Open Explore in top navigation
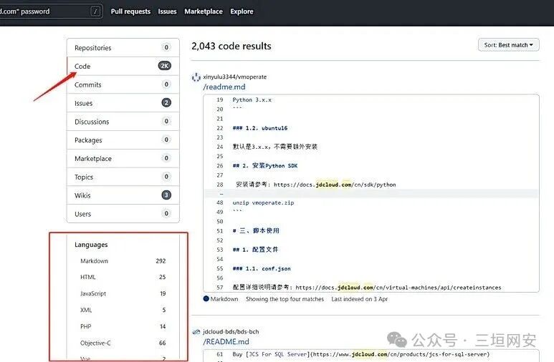554x362 pixels. pyautogui.click(x=242, y=11)
